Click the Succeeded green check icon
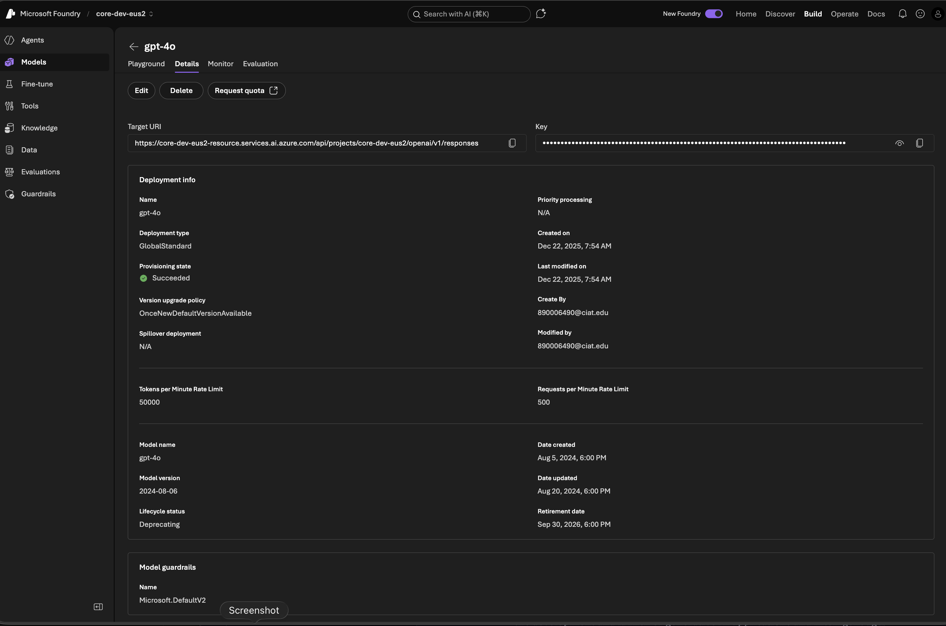The width and height of the screenshot is (946, 626). pos(144,279)
